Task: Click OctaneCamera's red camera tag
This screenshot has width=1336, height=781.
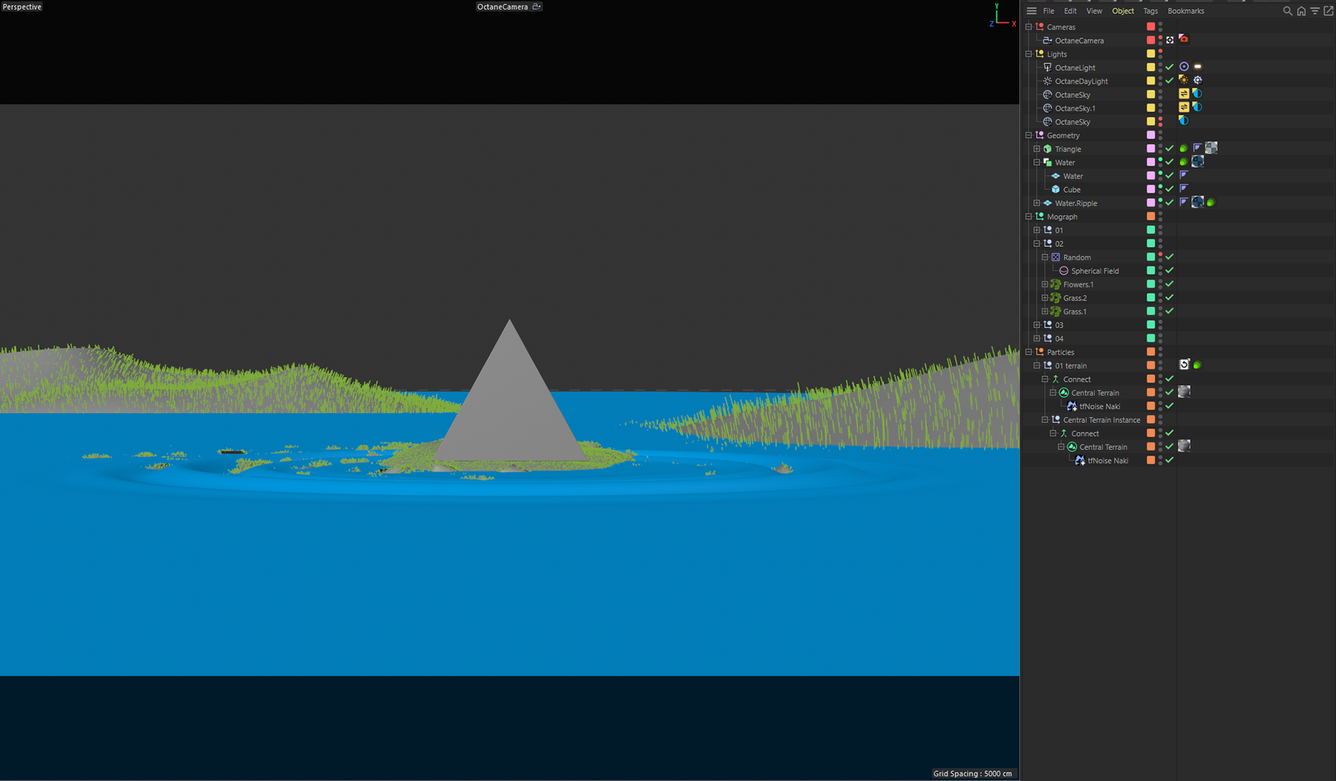Action: [x=1184, y=40]
